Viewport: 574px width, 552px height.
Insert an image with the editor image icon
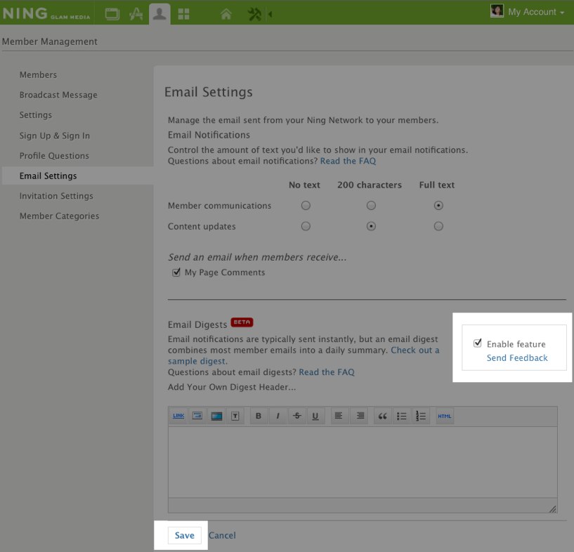[197, 416]
